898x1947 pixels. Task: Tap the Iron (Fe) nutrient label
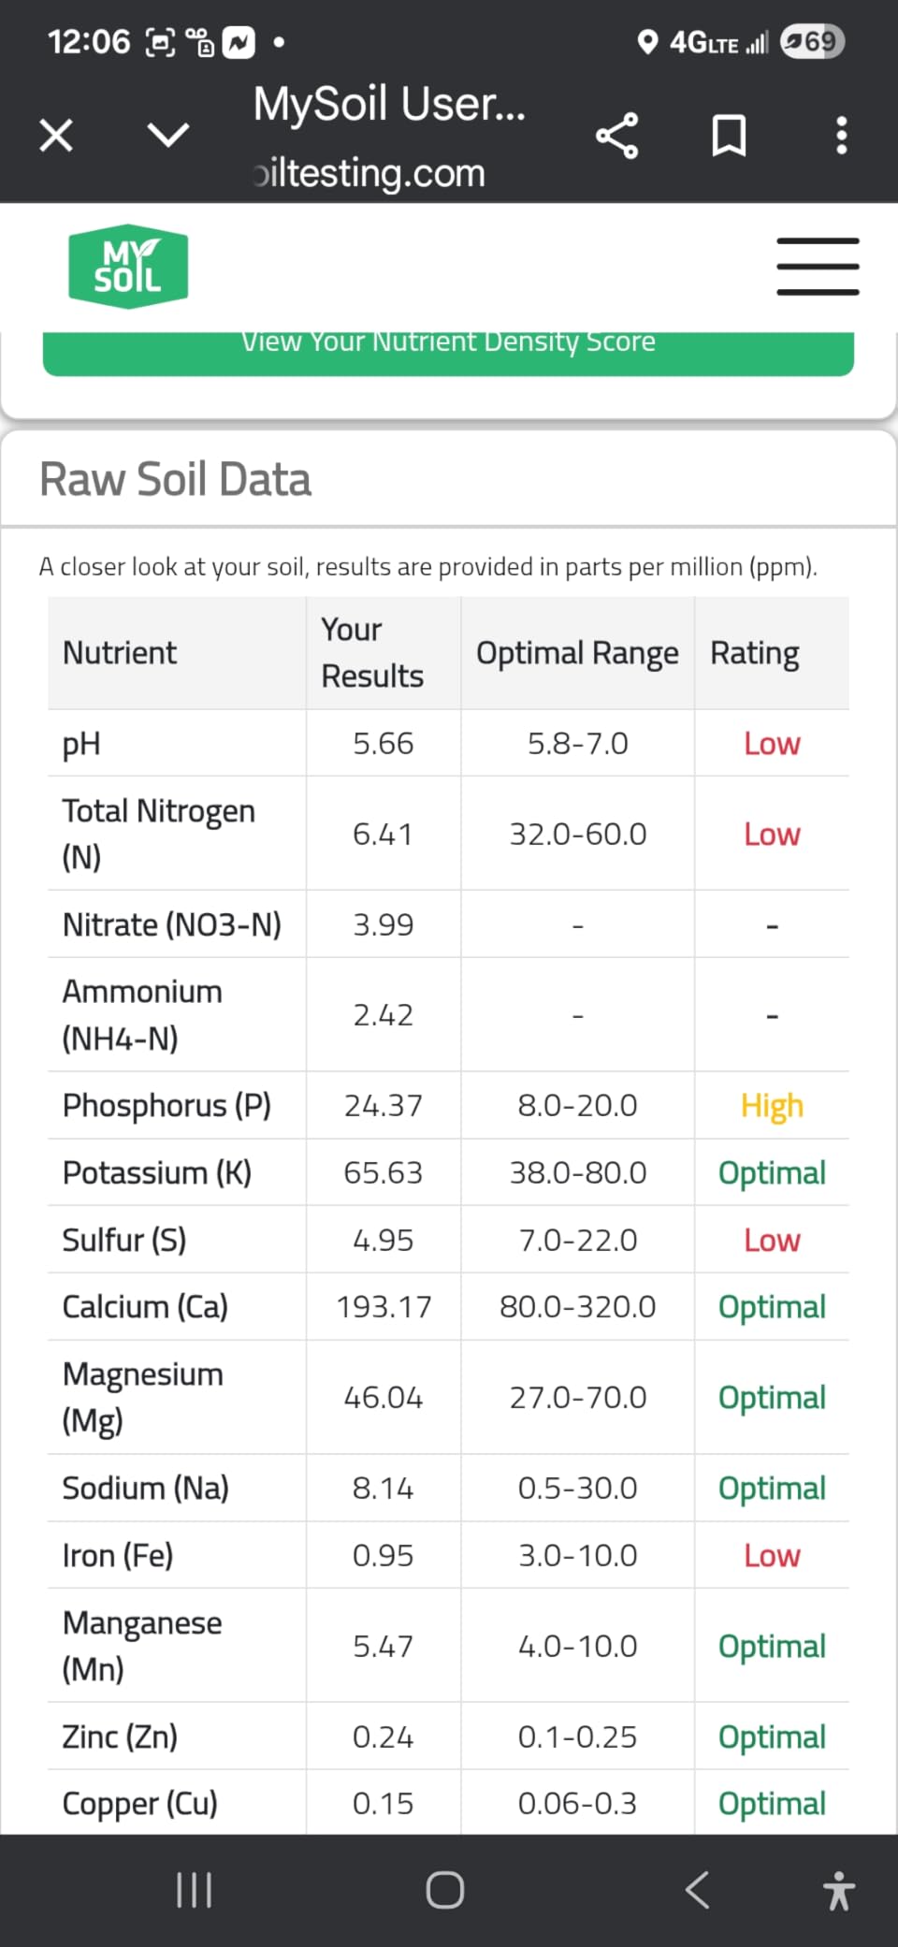[118, 1556]
